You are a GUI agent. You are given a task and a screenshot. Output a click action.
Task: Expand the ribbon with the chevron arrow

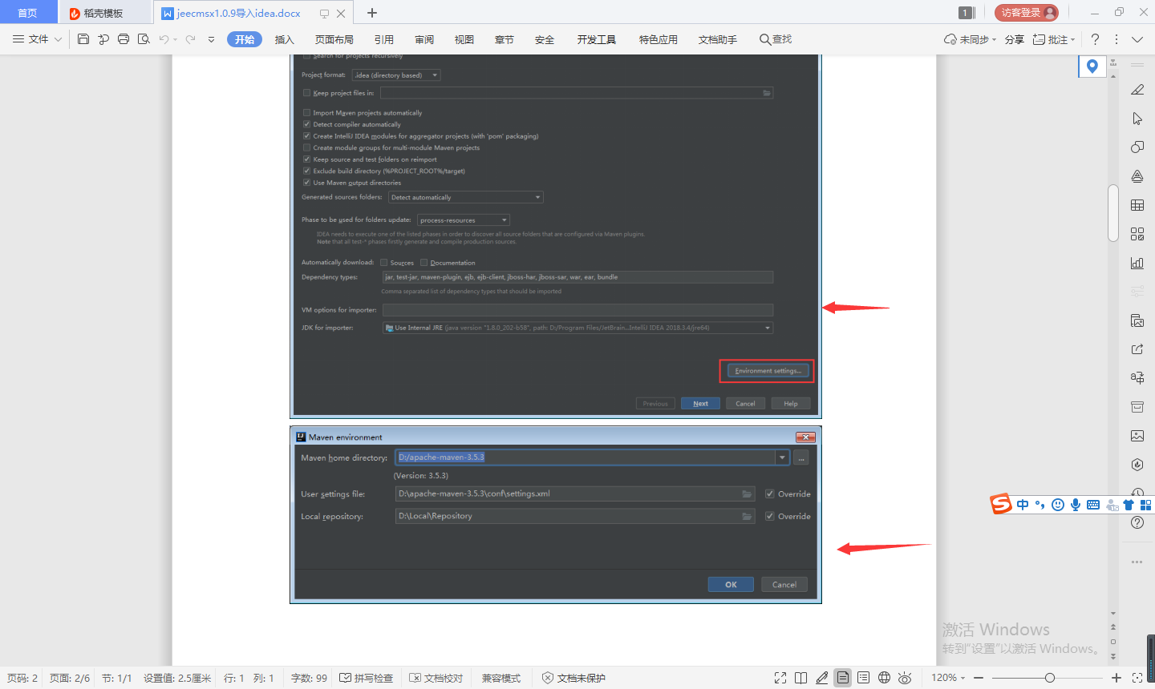(x=1137, y=39)
